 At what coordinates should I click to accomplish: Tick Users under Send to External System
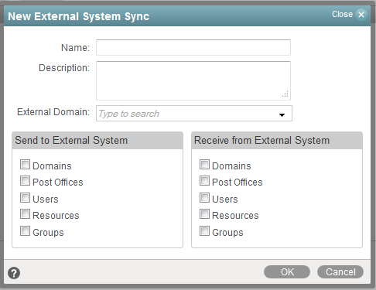(x=25, y=198)
